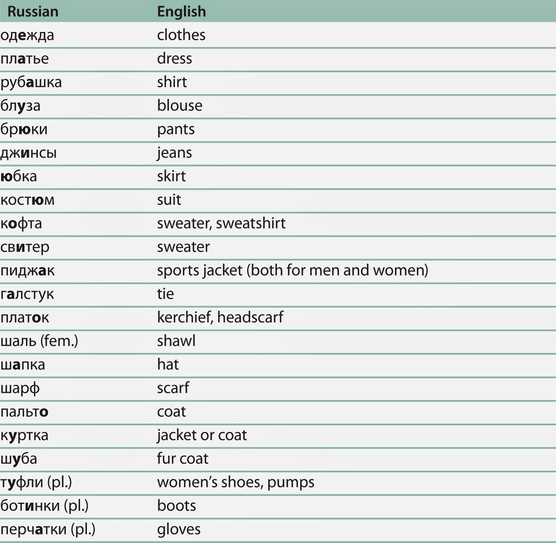
Task: Select the translation fur coat
Action: click(x=182, y=458)
